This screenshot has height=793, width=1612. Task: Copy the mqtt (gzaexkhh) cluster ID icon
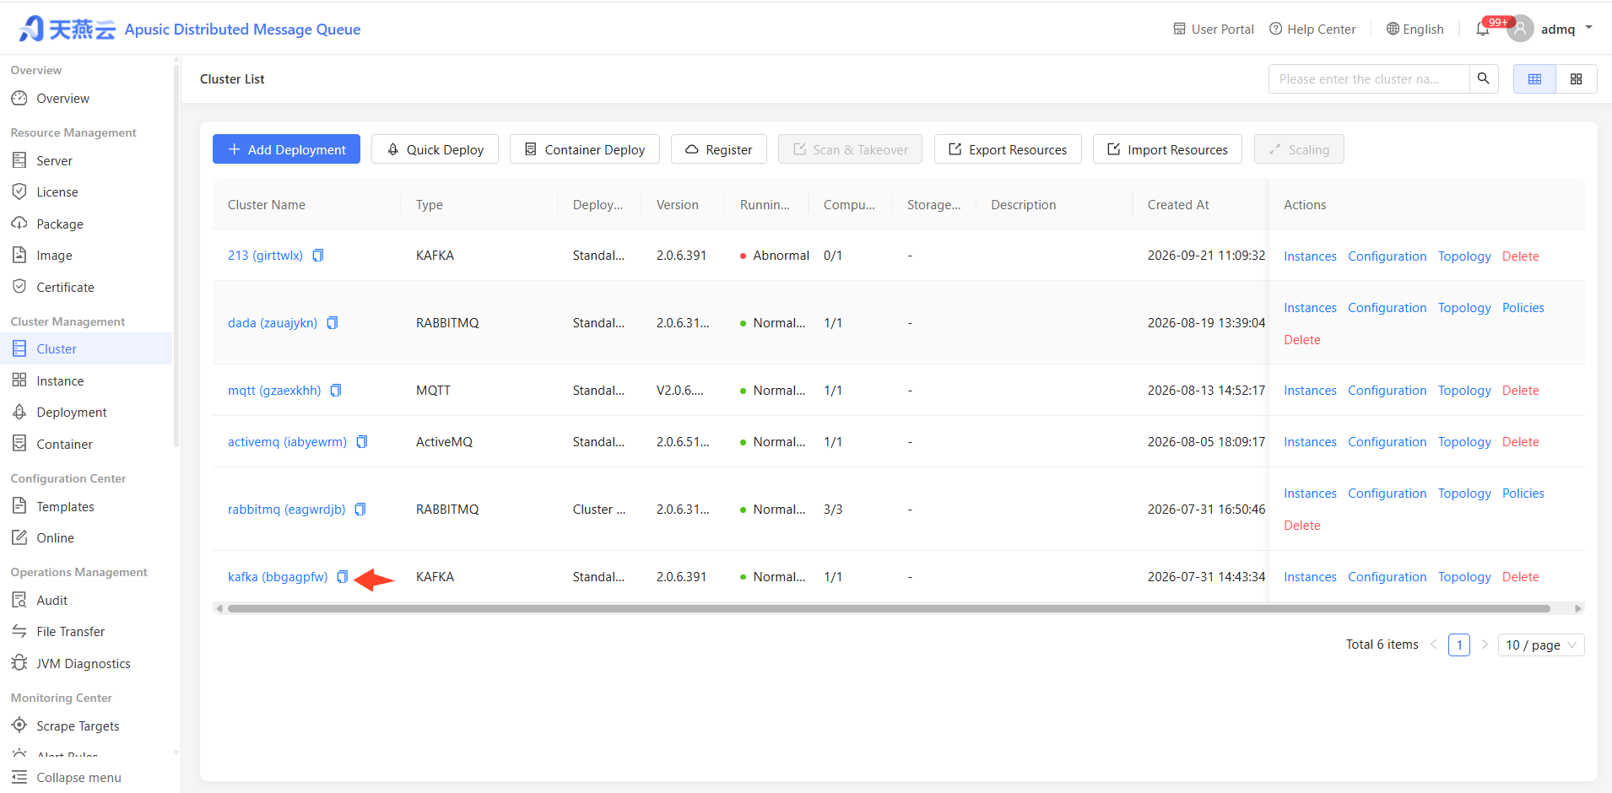(336, 391)
